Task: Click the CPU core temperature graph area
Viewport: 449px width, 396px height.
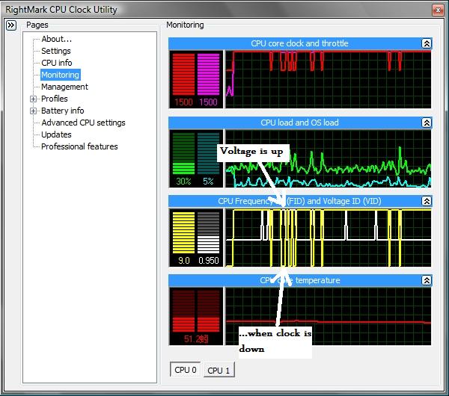Action: point(329,317)
